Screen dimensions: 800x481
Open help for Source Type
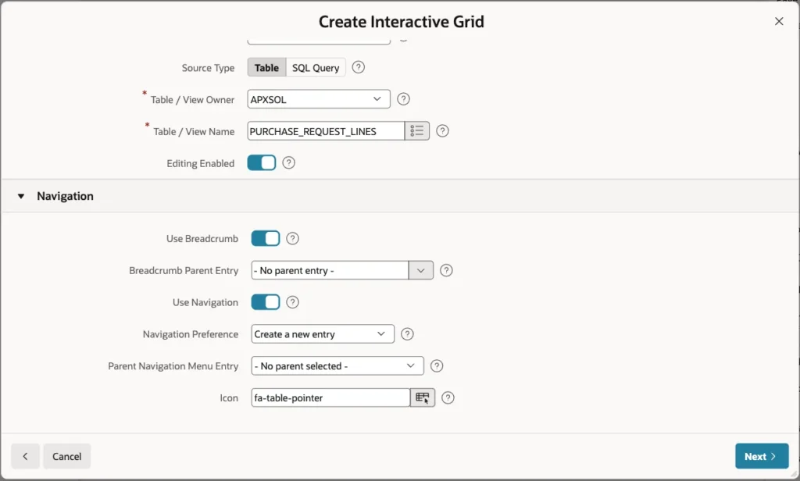click(358, 67)
